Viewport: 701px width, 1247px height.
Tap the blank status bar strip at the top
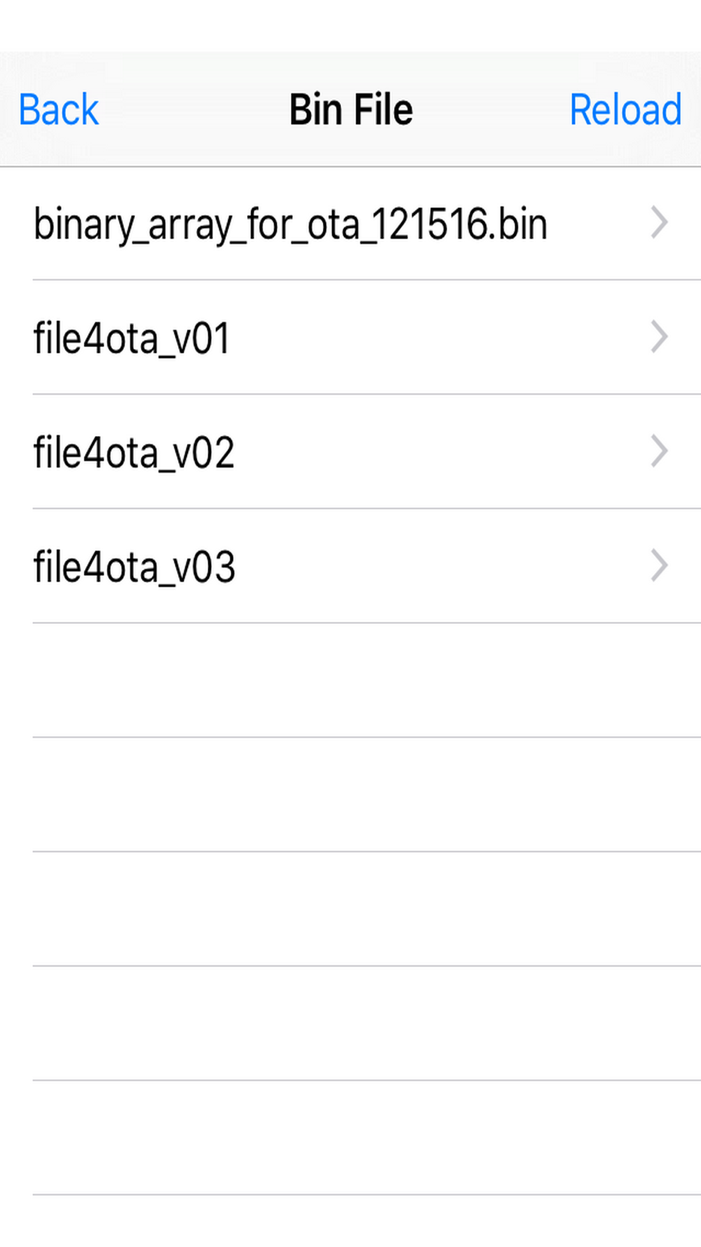pos(350,25)
